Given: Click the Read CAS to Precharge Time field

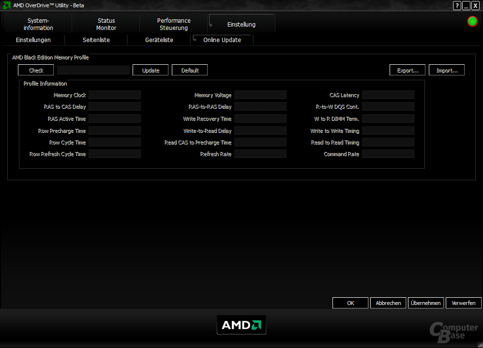Looking at the screenshot, I should point(260,142).
